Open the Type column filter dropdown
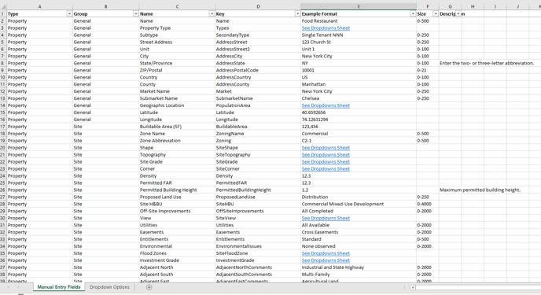 coord(69,14)
